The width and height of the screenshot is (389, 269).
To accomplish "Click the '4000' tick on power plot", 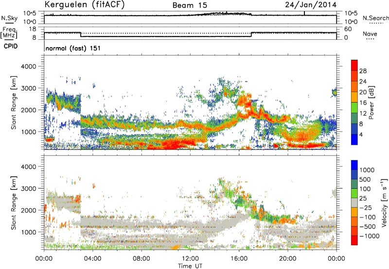I will (28, 67).
